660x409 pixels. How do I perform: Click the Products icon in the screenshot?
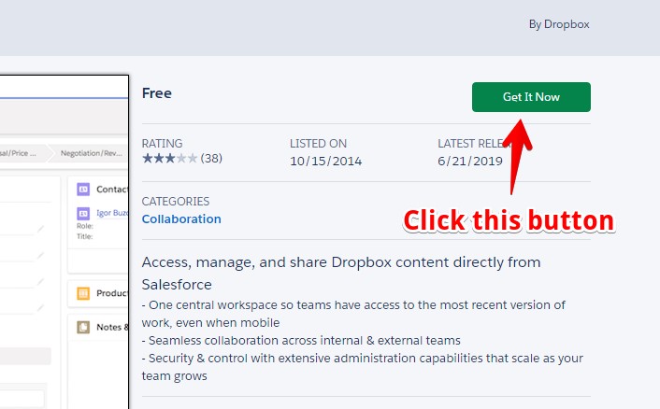(83, 293)
